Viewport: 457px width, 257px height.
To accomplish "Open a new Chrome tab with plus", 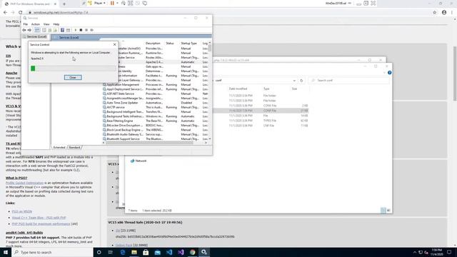I will (64, 4).
